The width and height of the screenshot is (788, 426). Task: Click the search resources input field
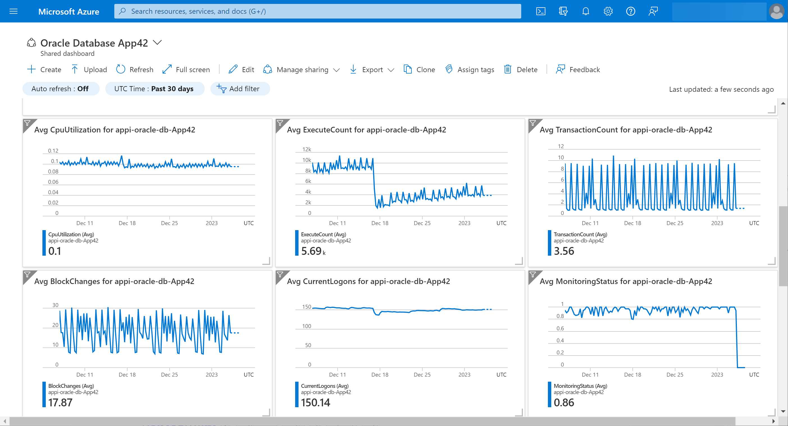tap(318, 11)
